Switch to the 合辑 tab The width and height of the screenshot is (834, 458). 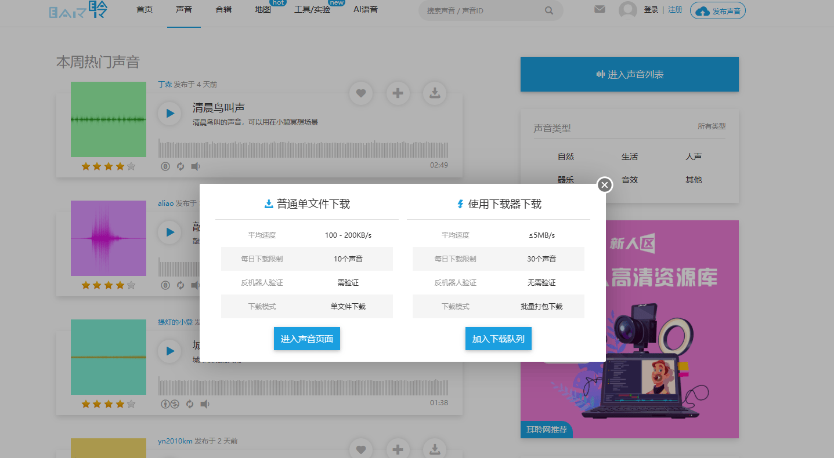coord(223,9)
